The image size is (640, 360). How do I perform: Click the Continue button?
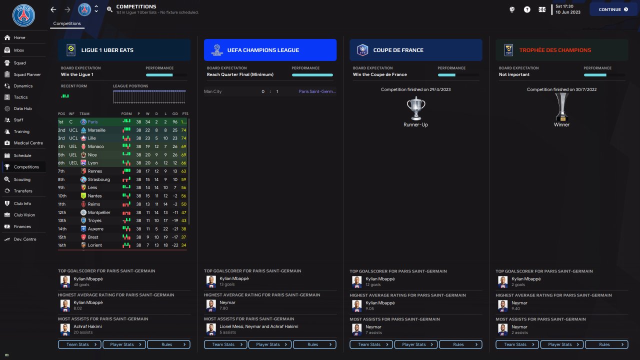(x=613, y=9)
